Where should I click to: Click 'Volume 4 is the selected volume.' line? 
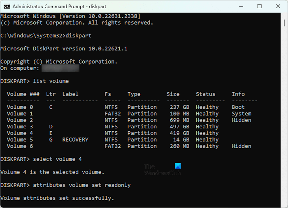pyautogui.click(x=52, y=172)
